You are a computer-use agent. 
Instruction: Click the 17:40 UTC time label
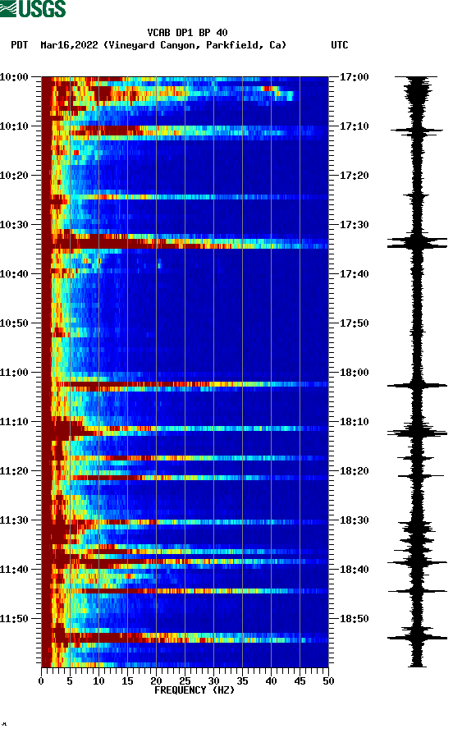pos(354,274)
